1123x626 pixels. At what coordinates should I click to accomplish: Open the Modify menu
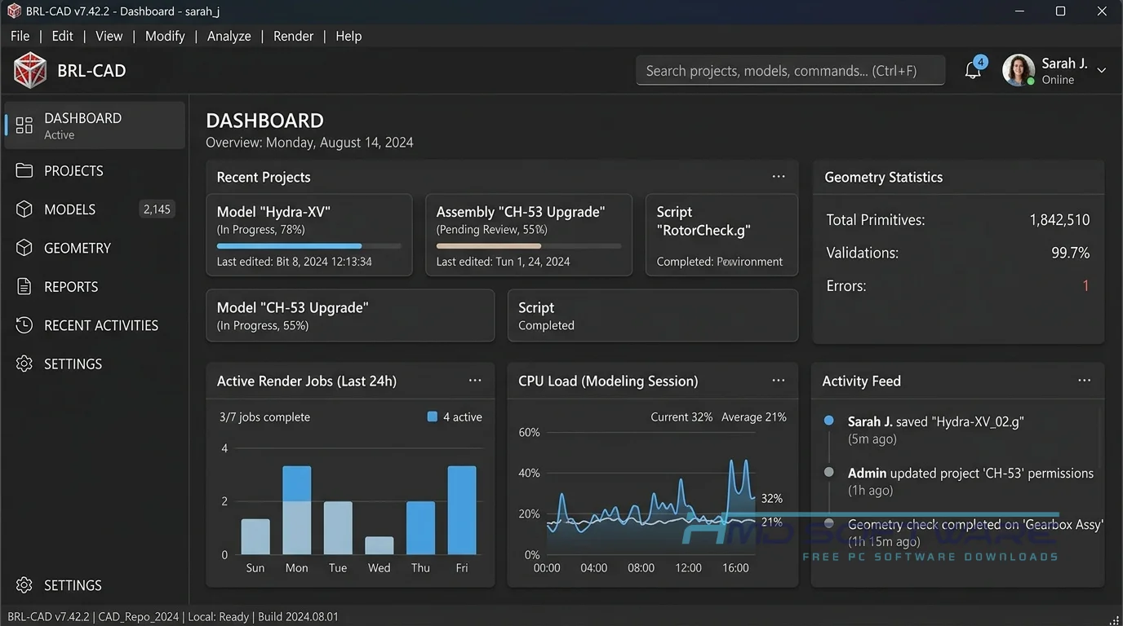(x=165, y=36)
